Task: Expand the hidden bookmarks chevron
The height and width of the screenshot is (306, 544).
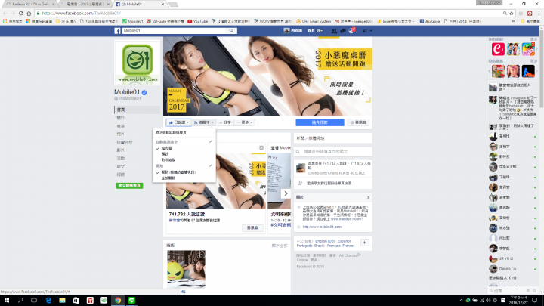Action: pyautogui.click(x=513, y=21)
